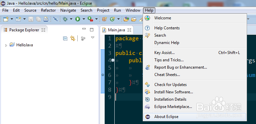This screenshot has width=256, height=124.
Task: Click the Save floppy disk icon
Action: pos(31,19)
